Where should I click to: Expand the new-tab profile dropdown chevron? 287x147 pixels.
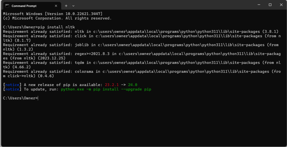(x=73, y=6)
